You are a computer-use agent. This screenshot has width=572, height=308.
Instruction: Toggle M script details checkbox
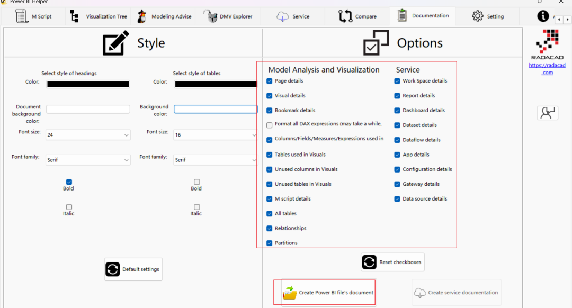point(269,199)
